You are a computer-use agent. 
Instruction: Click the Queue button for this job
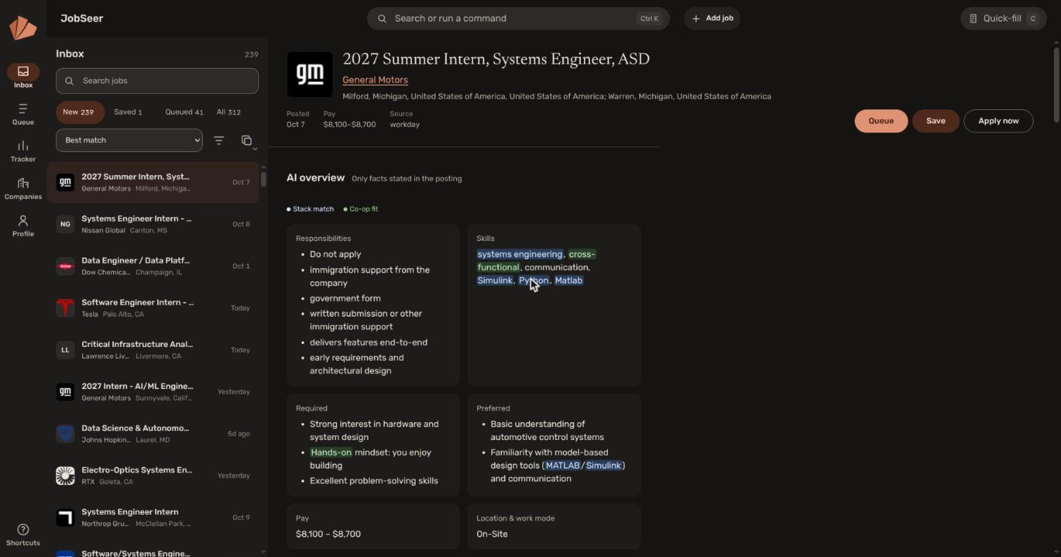(881, 121)
